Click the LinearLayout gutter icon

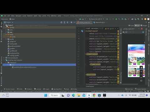click(82, 31)
